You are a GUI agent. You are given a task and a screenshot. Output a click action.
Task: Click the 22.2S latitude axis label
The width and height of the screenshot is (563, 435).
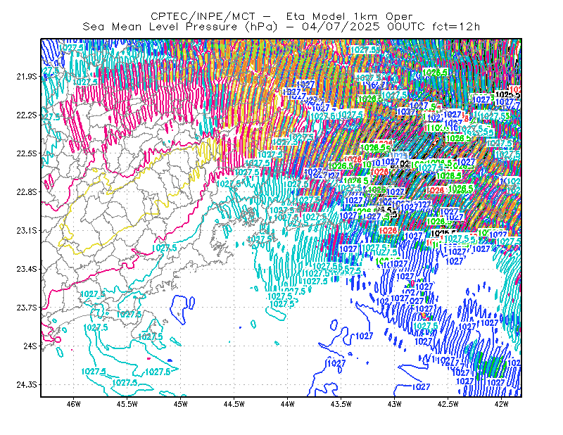[27, 115]
